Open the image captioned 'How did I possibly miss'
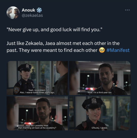The image size is (137, 138). pos(37,113)
